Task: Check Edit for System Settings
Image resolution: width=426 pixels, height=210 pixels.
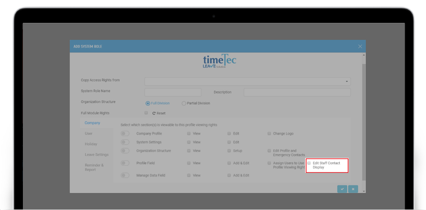Action: [229, 142]
